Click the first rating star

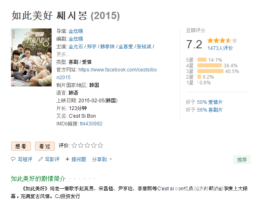pos(74,145)
